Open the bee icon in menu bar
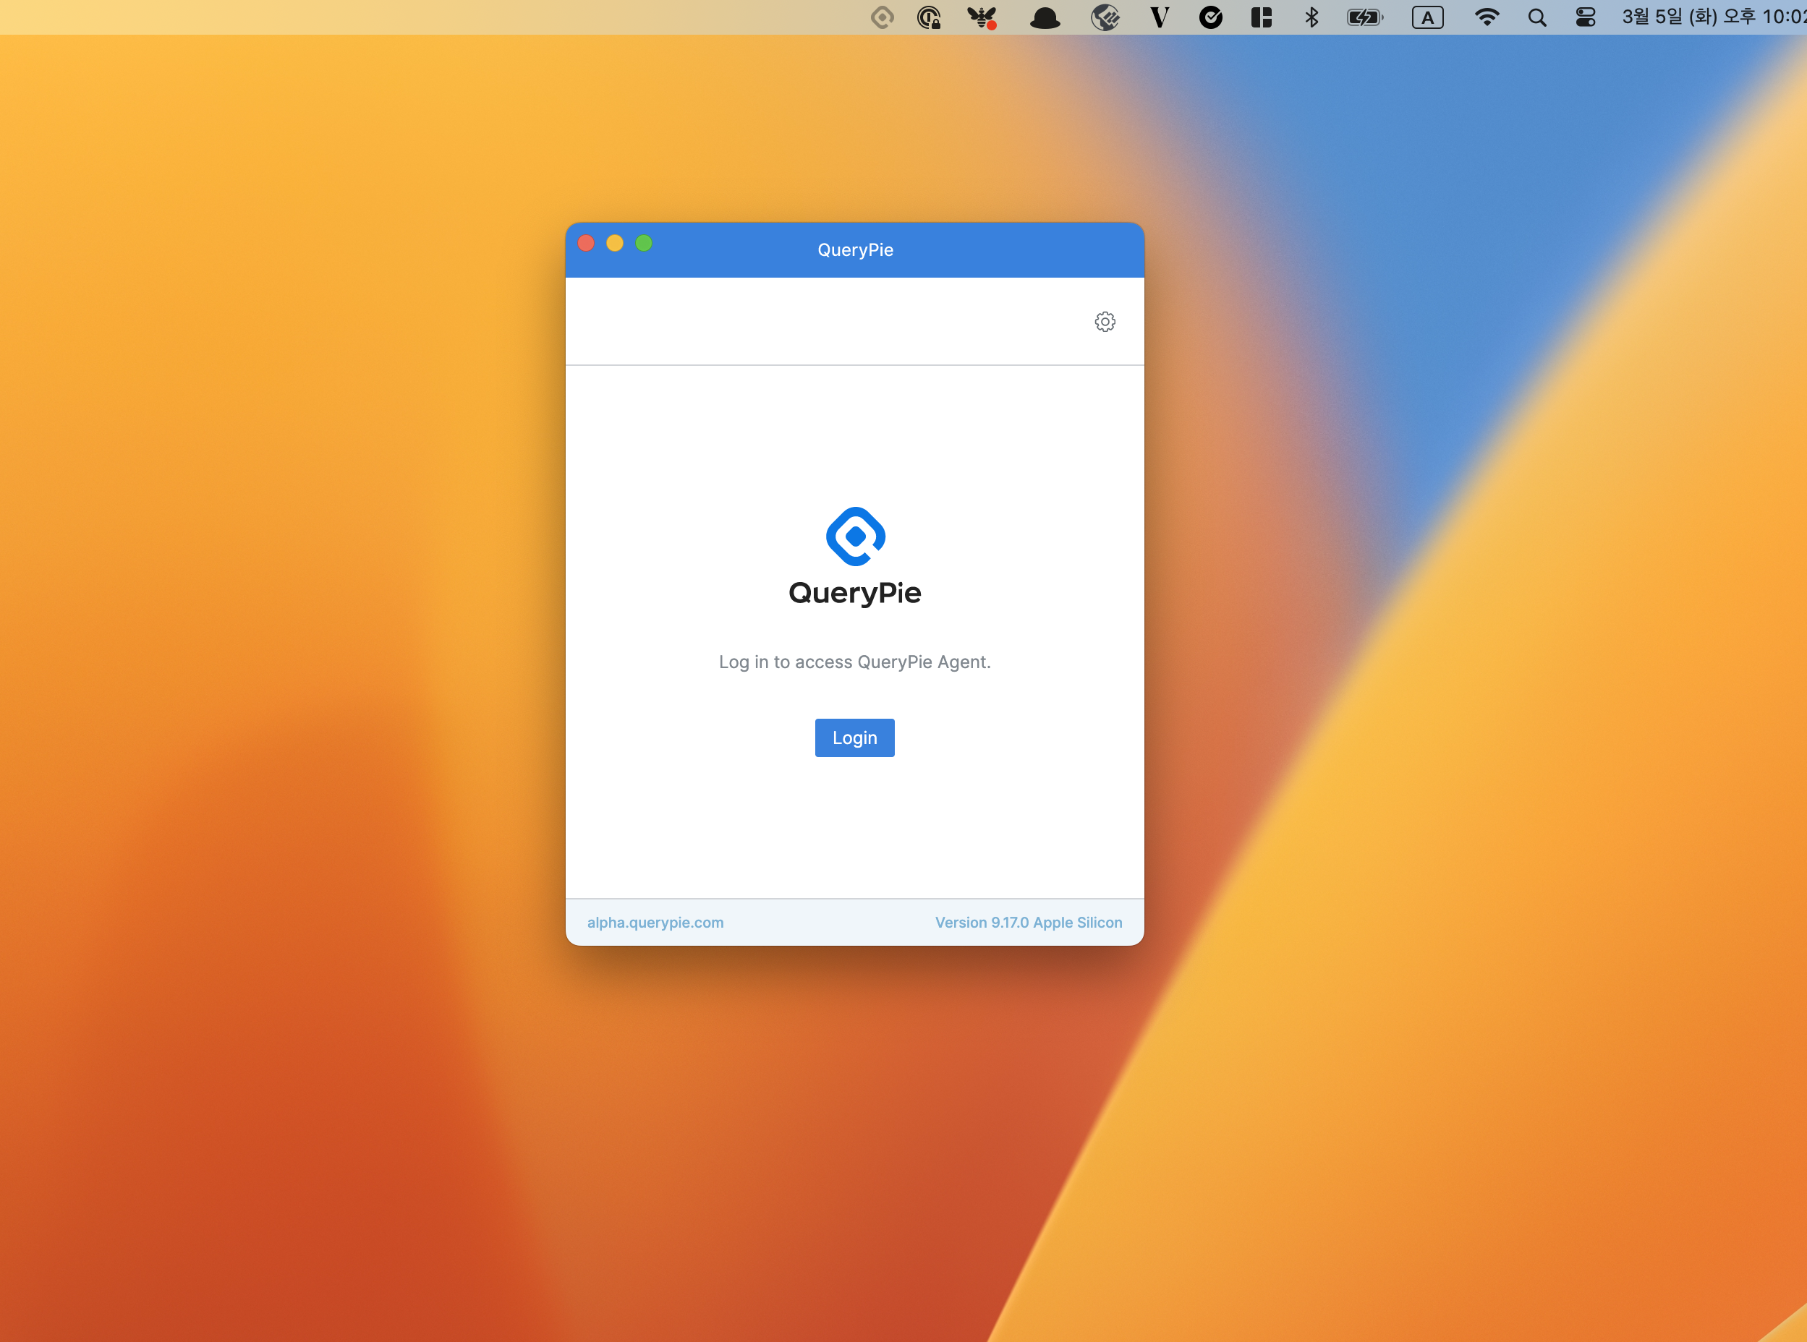The height and width of the screenshot is (1342, 1807). 982,17
